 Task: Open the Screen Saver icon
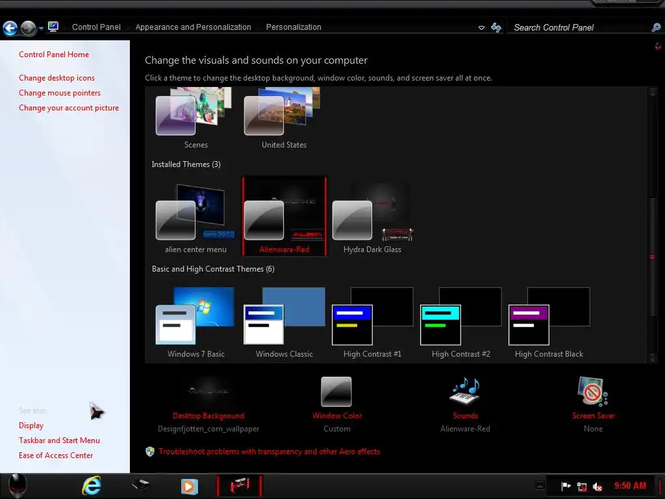[x=593, y=391]
